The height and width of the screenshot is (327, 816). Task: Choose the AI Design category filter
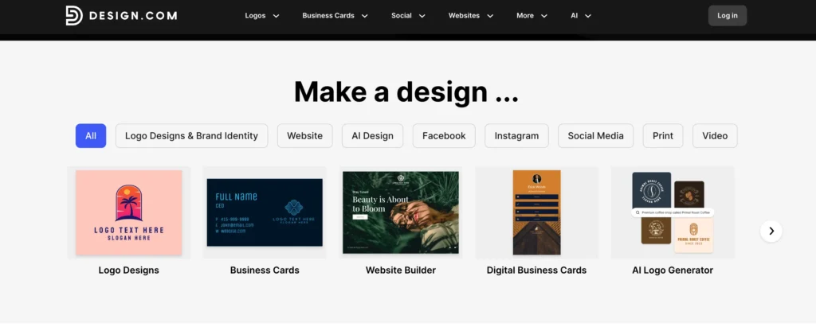372,136
